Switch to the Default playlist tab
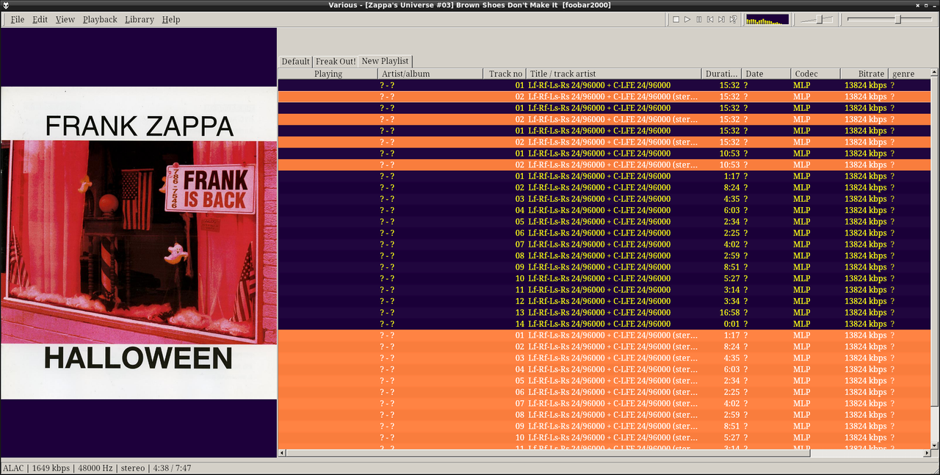Viewport: 940px width, 475px height. point(296,62)
